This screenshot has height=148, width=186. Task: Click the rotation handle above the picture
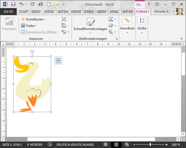32,52
